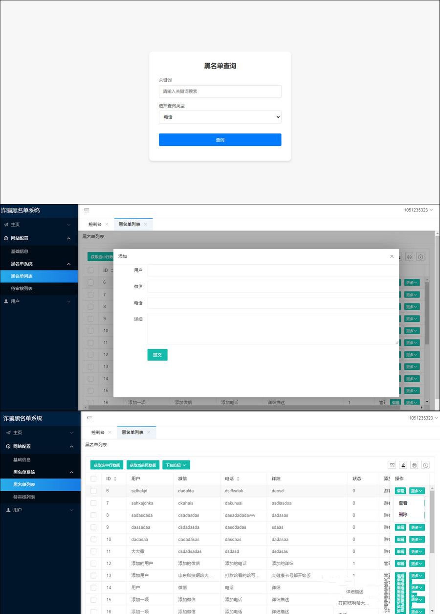Select the checkbox in the 大大撒 row
The image size is (440, 614).
point(93,551)
